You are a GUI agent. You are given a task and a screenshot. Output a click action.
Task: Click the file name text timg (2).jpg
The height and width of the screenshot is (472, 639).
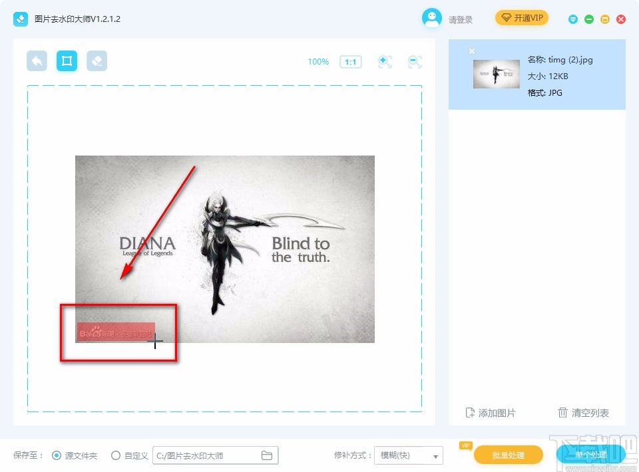point(570,60)
